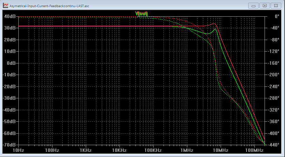
Task: Click the 10MHz frequency axis label
Action: click(221, 150)
